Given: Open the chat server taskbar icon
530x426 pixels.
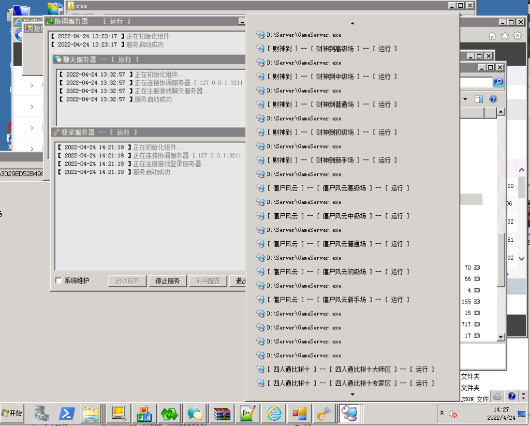Looking at the screenshot, I should tap(195, 413).
